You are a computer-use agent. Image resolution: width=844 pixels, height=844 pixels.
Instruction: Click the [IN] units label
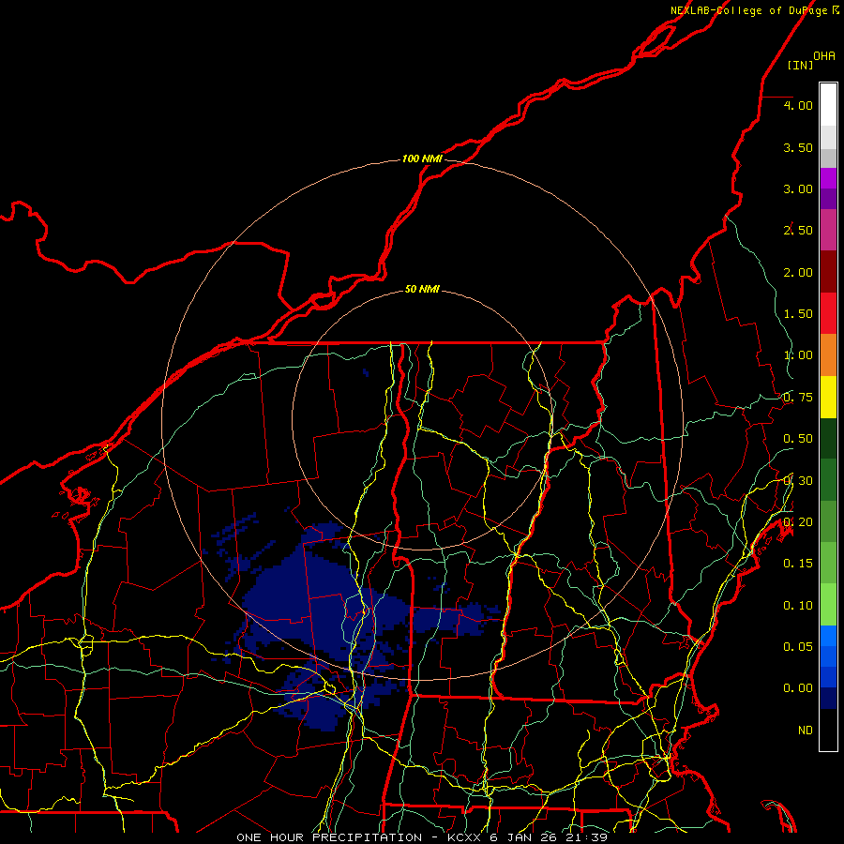tap(800, 65)
